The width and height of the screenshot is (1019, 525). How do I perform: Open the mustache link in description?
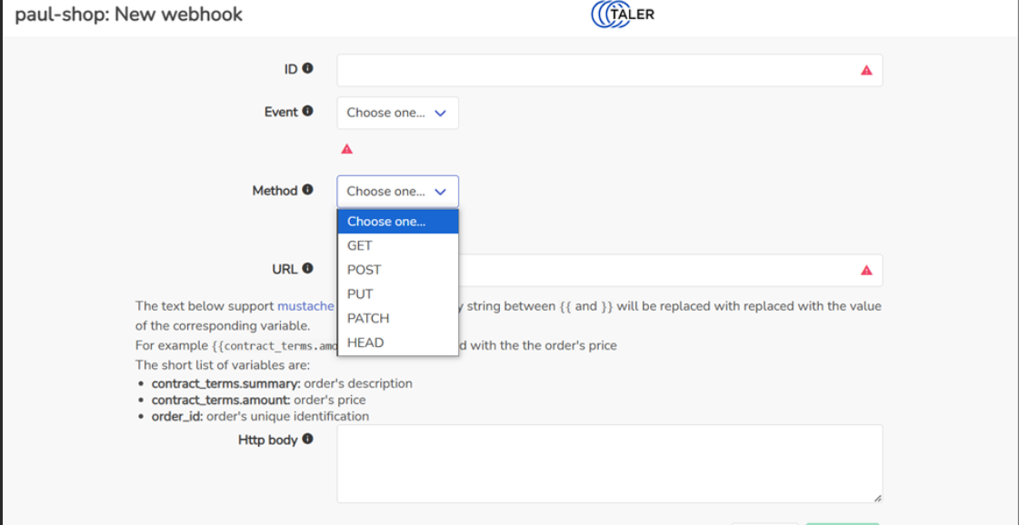305,306
